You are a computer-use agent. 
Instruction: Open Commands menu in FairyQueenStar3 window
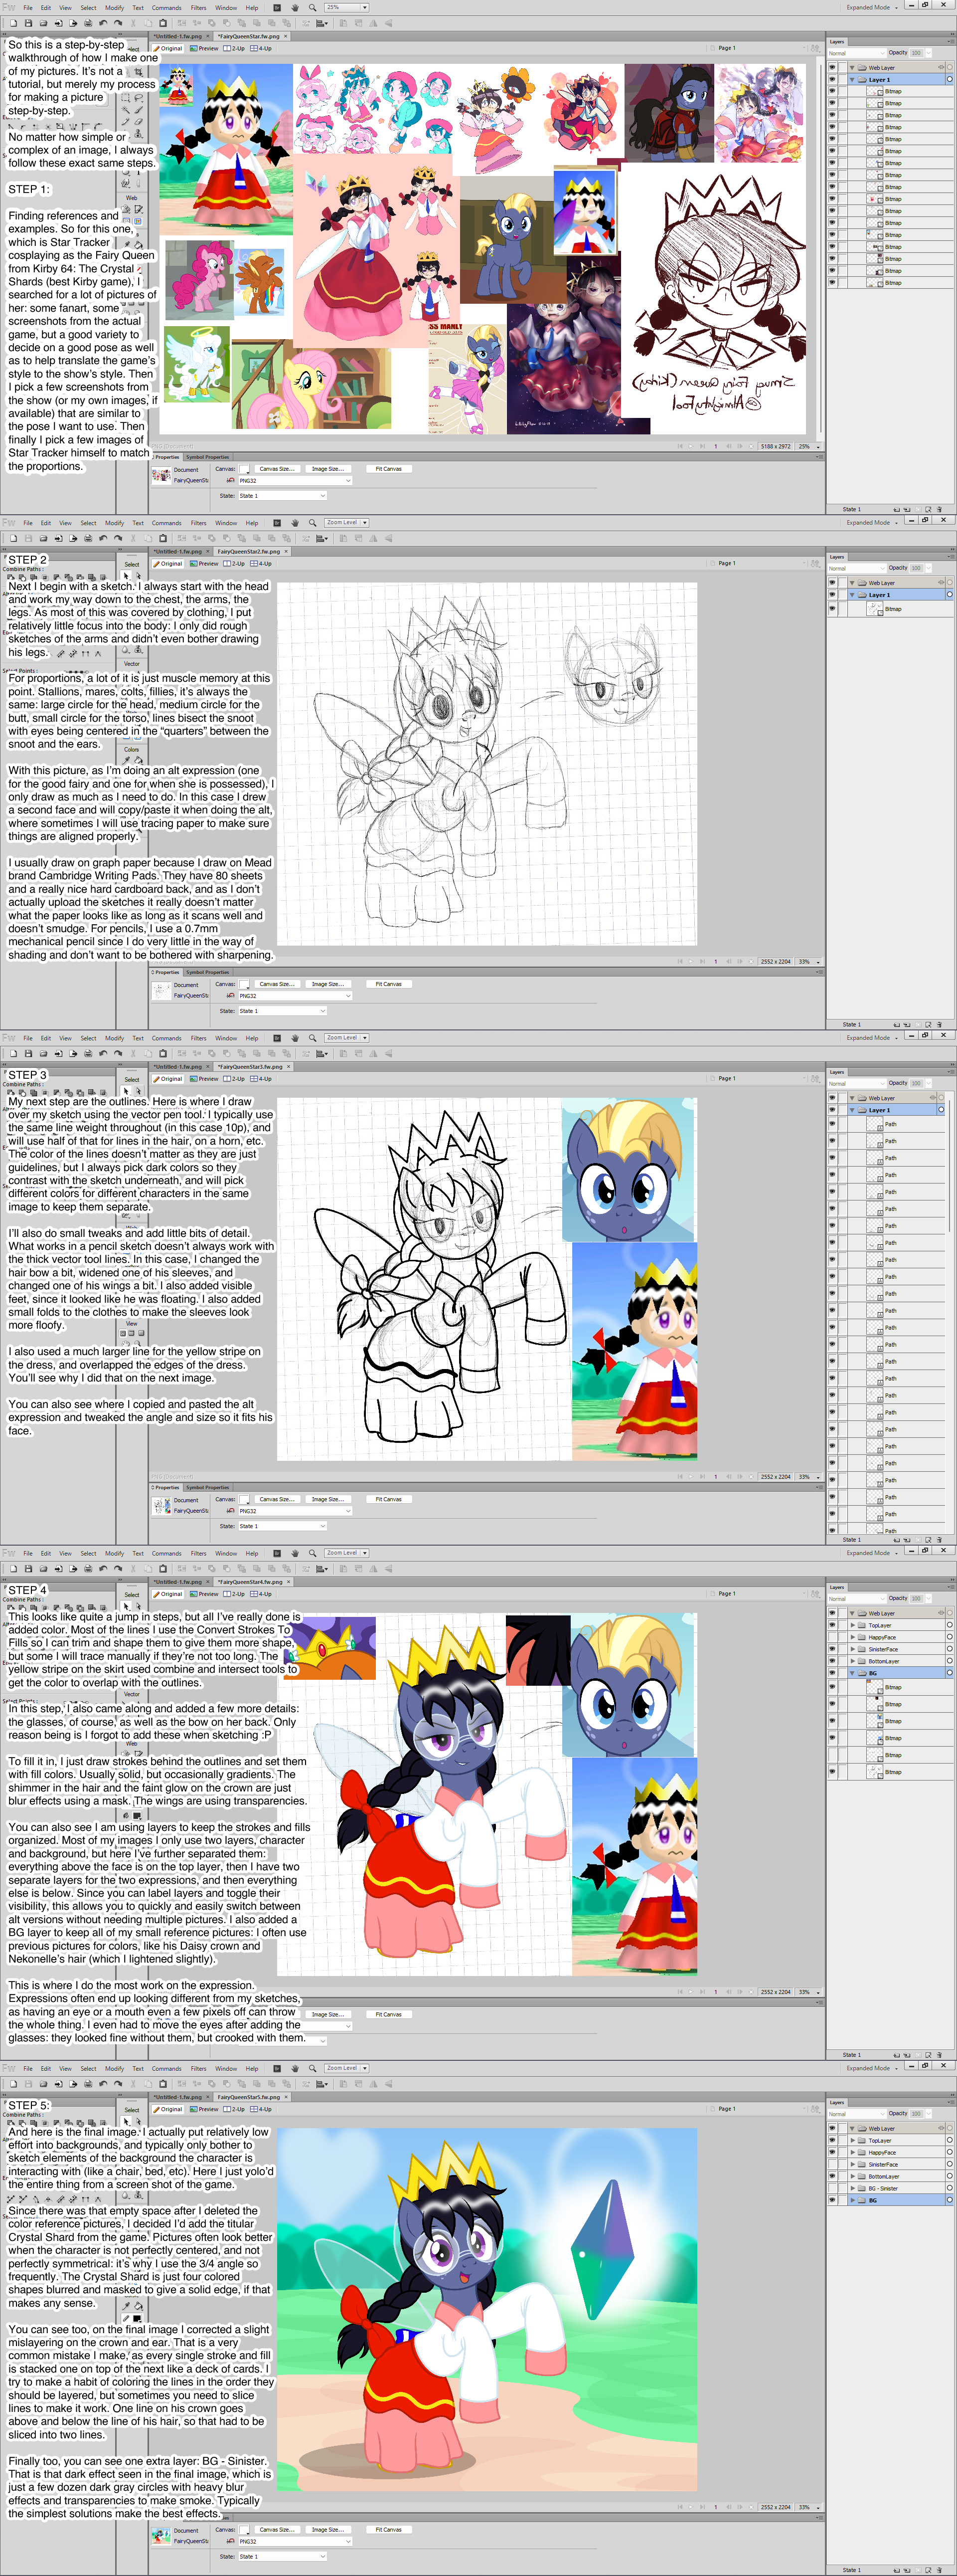[167, 1038]
